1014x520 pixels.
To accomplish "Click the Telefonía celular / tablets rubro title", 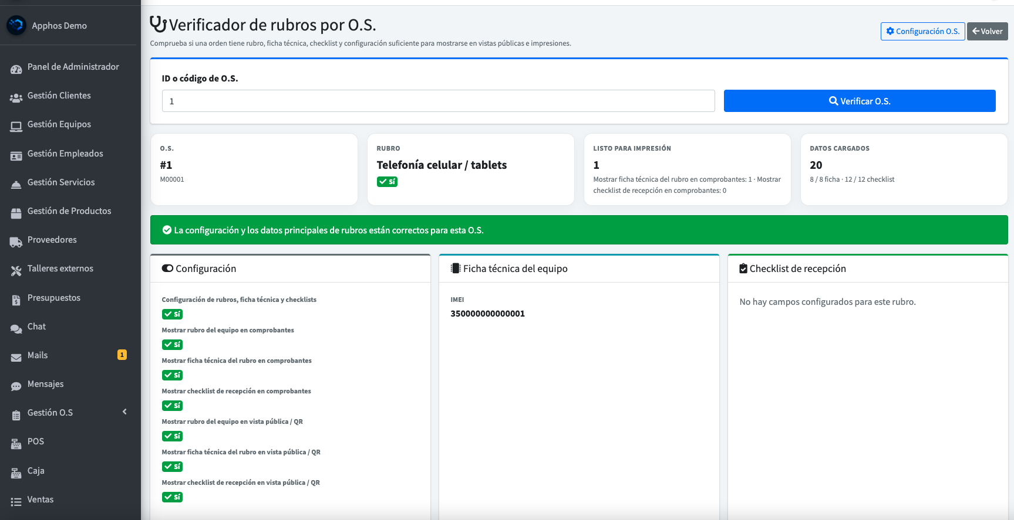I will [442, 165].
